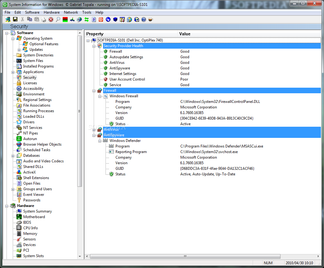Screen dimensions: 324x268
Task: Click the globe update toolbar icon
Action: (x=137, y=20)
